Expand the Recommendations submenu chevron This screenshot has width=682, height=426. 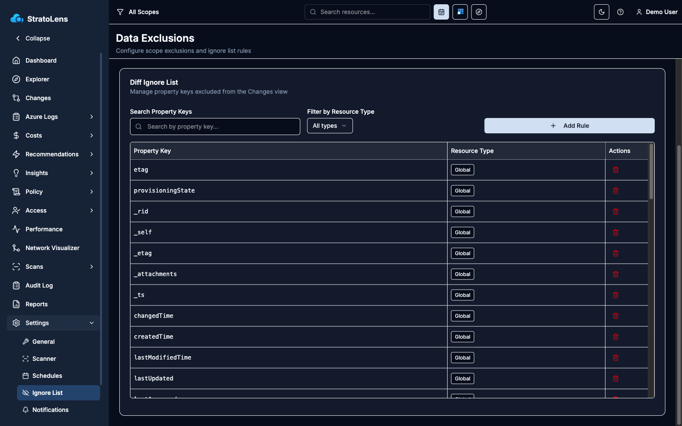click(x=92, y=154)
